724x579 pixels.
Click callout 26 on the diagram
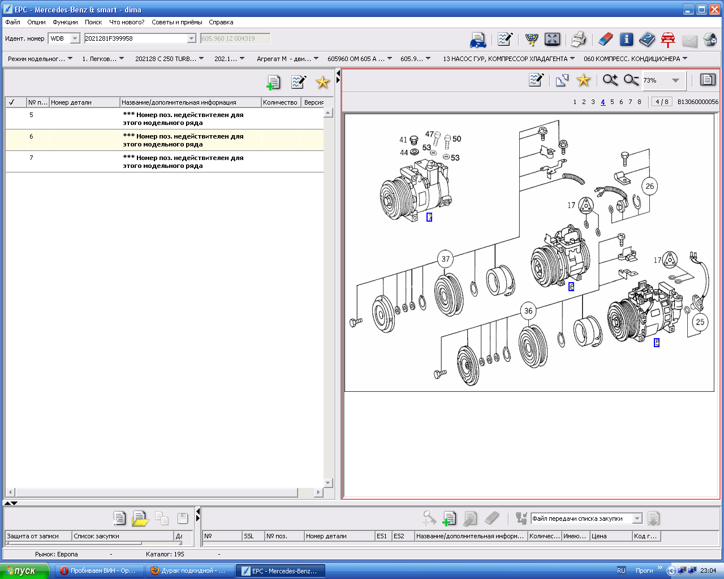pos(649,186)
